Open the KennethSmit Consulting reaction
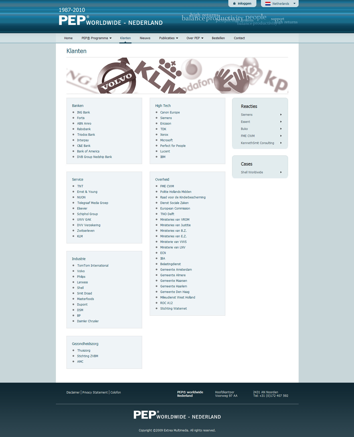This screenshot has height=437, width=354. (257, 143)
